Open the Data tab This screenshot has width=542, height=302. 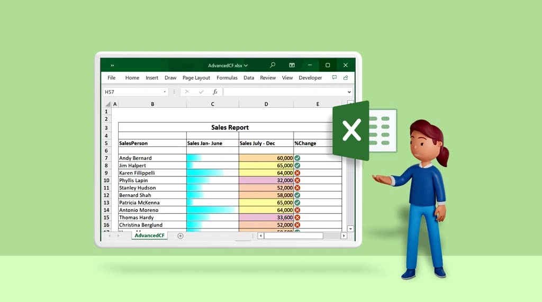click(249, 78)
